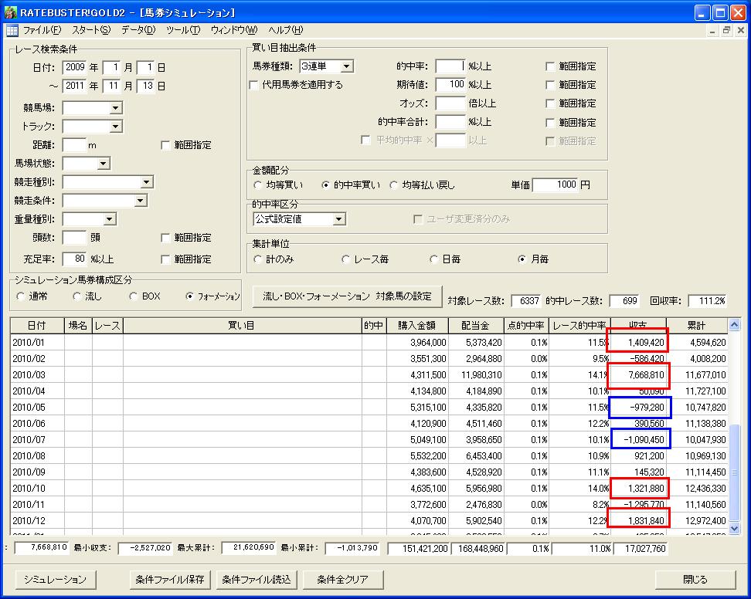Click the 購入金額 column header

click(x=417, y=326)
